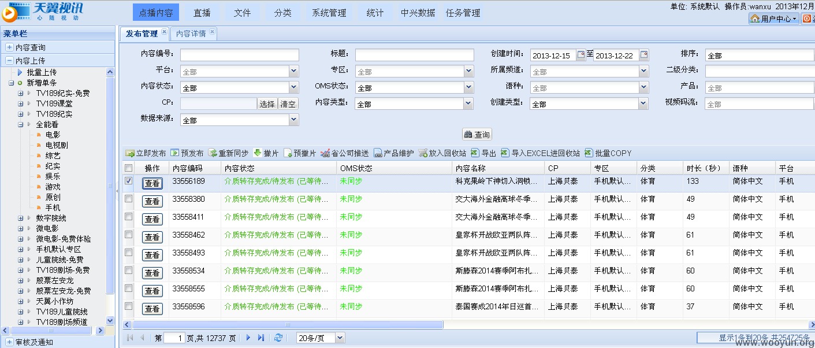The image size is (815, 348).
Task: Open the 直播 top menu
Action: click(x=202, y=13)
